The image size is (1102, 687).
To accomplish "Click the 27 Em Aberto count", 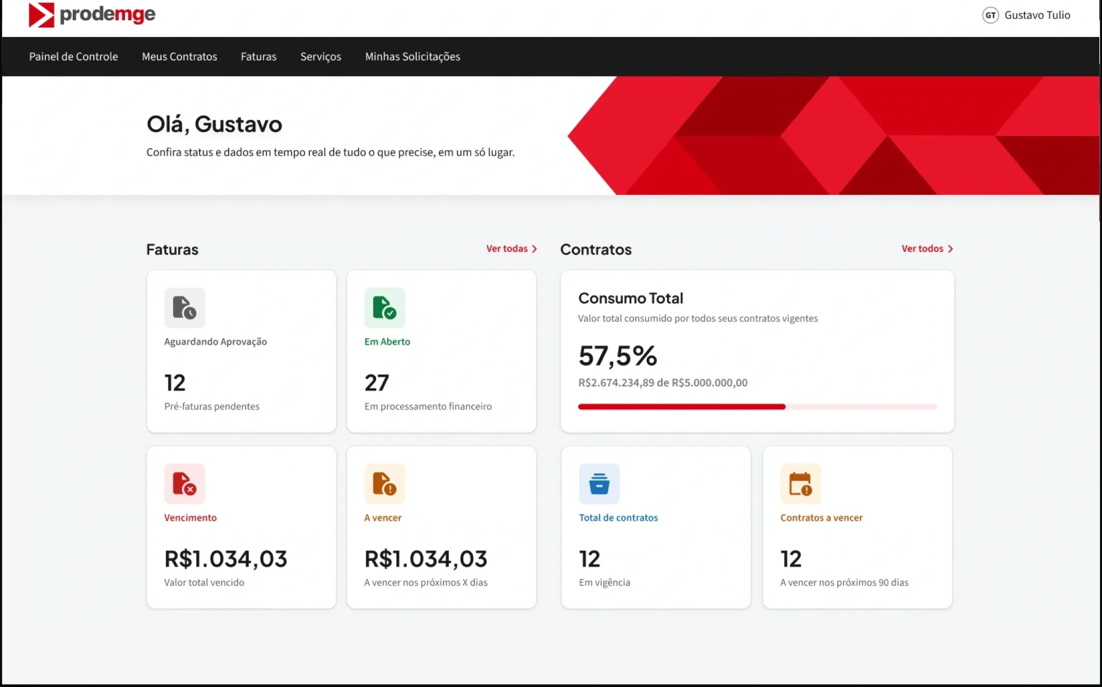I will point(377,383).
